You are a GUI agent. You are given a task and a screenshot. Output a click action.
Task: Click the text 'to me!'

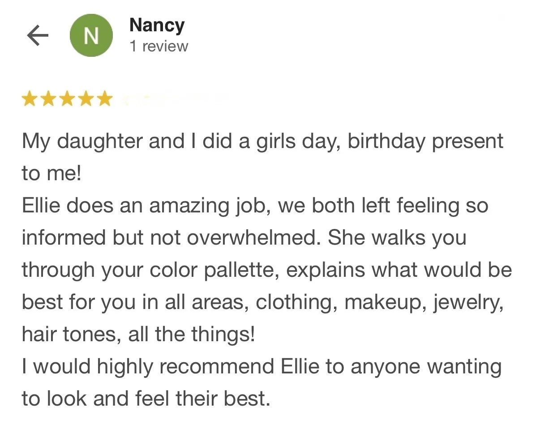(52, 174)
